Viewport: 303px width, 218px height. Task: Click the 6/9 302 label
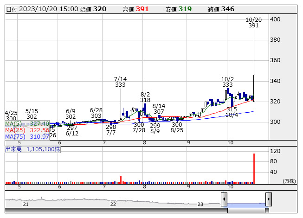pyautogui.click(x=71, y=114)
